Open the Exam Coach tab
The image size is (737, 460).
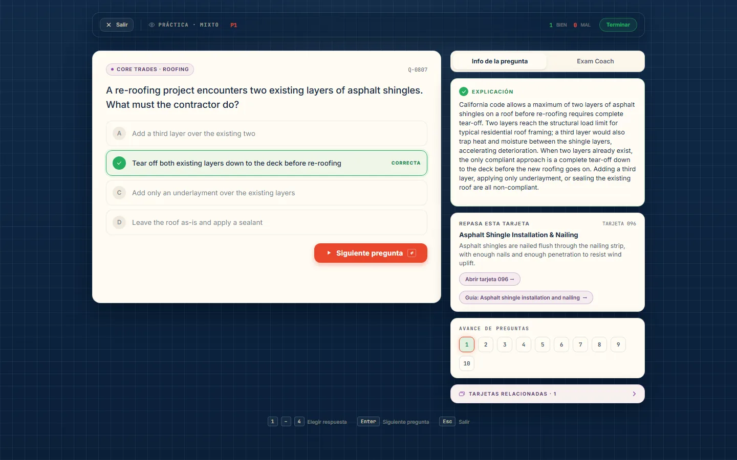point(595,61)
